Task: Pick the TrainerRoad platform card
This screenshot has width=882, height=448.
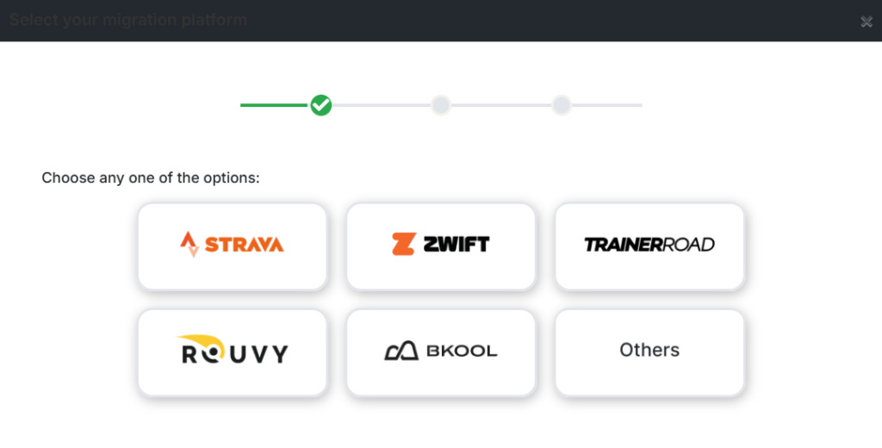Action: coord(649,246)
